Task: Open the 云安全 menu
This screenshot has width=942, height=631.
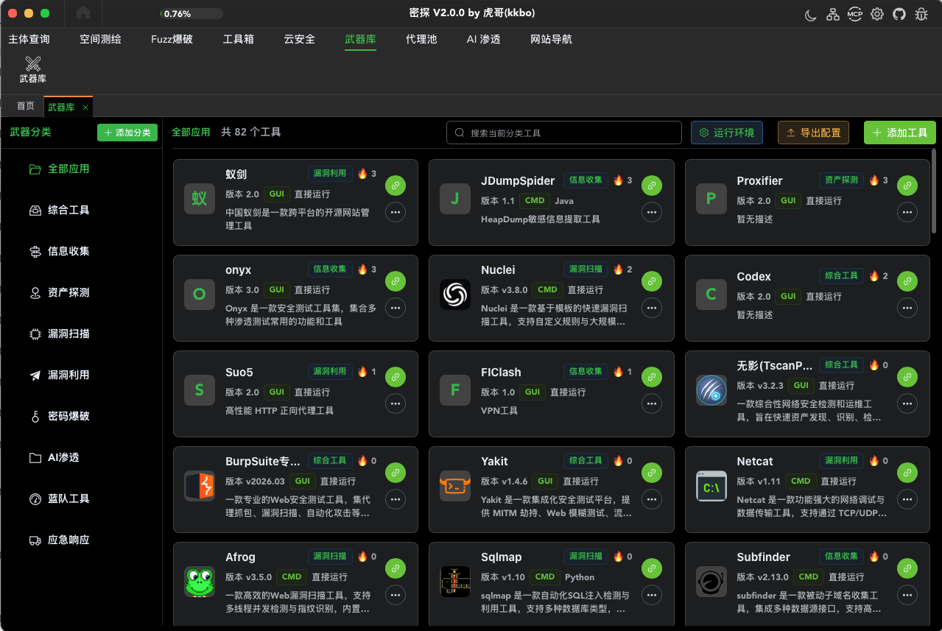Action: click(299, 39)
